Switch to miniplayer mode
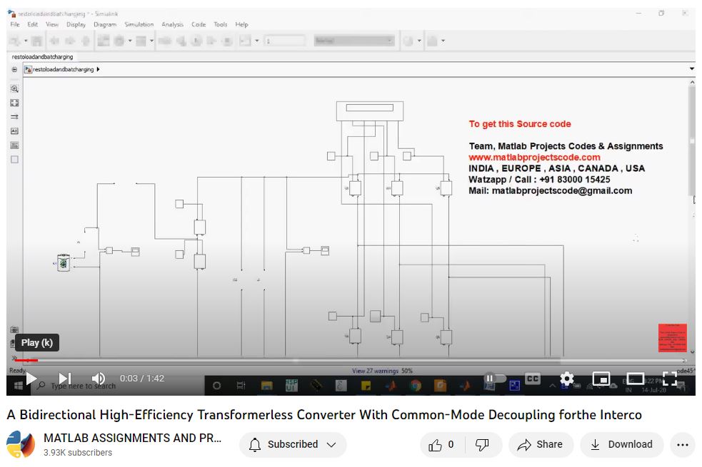Viewport: 702px width, 467px height. coord(601,378)
